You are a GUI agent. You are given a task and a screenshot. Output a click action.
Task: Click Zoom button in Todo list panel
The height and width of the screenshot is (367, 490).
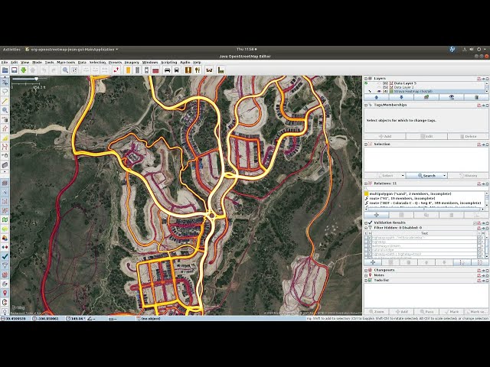pos(376,311)
